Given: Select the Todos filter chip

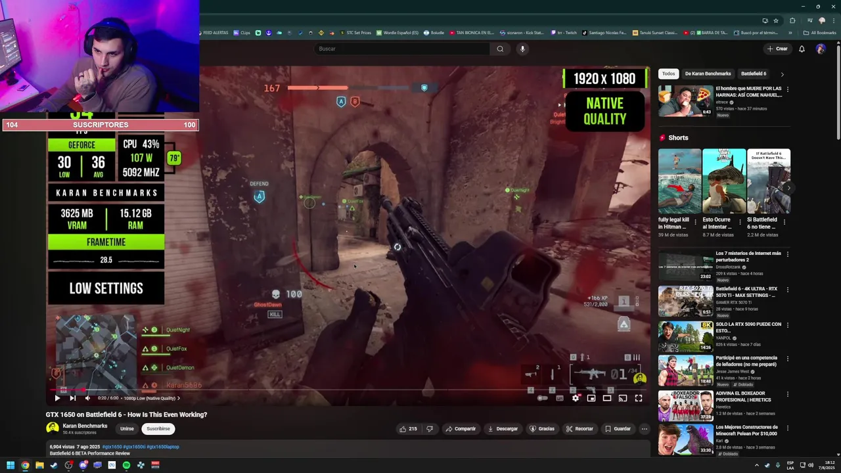Looking at the screenshot, I should [668, 74].
